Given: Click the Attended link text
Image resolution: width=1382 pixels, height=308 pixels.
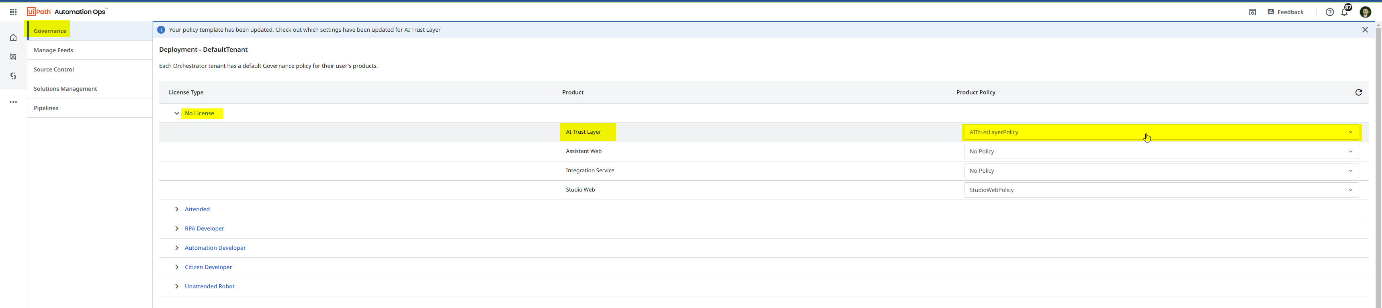Looking at the screenshot, I should pyautogui.click(x=197, y=210).
